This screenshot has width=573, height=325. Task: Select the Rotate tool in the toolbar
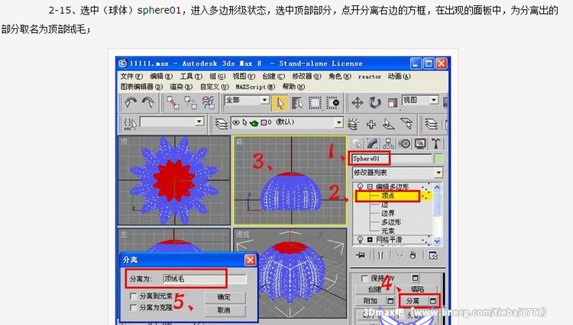(x=374, y=102)
